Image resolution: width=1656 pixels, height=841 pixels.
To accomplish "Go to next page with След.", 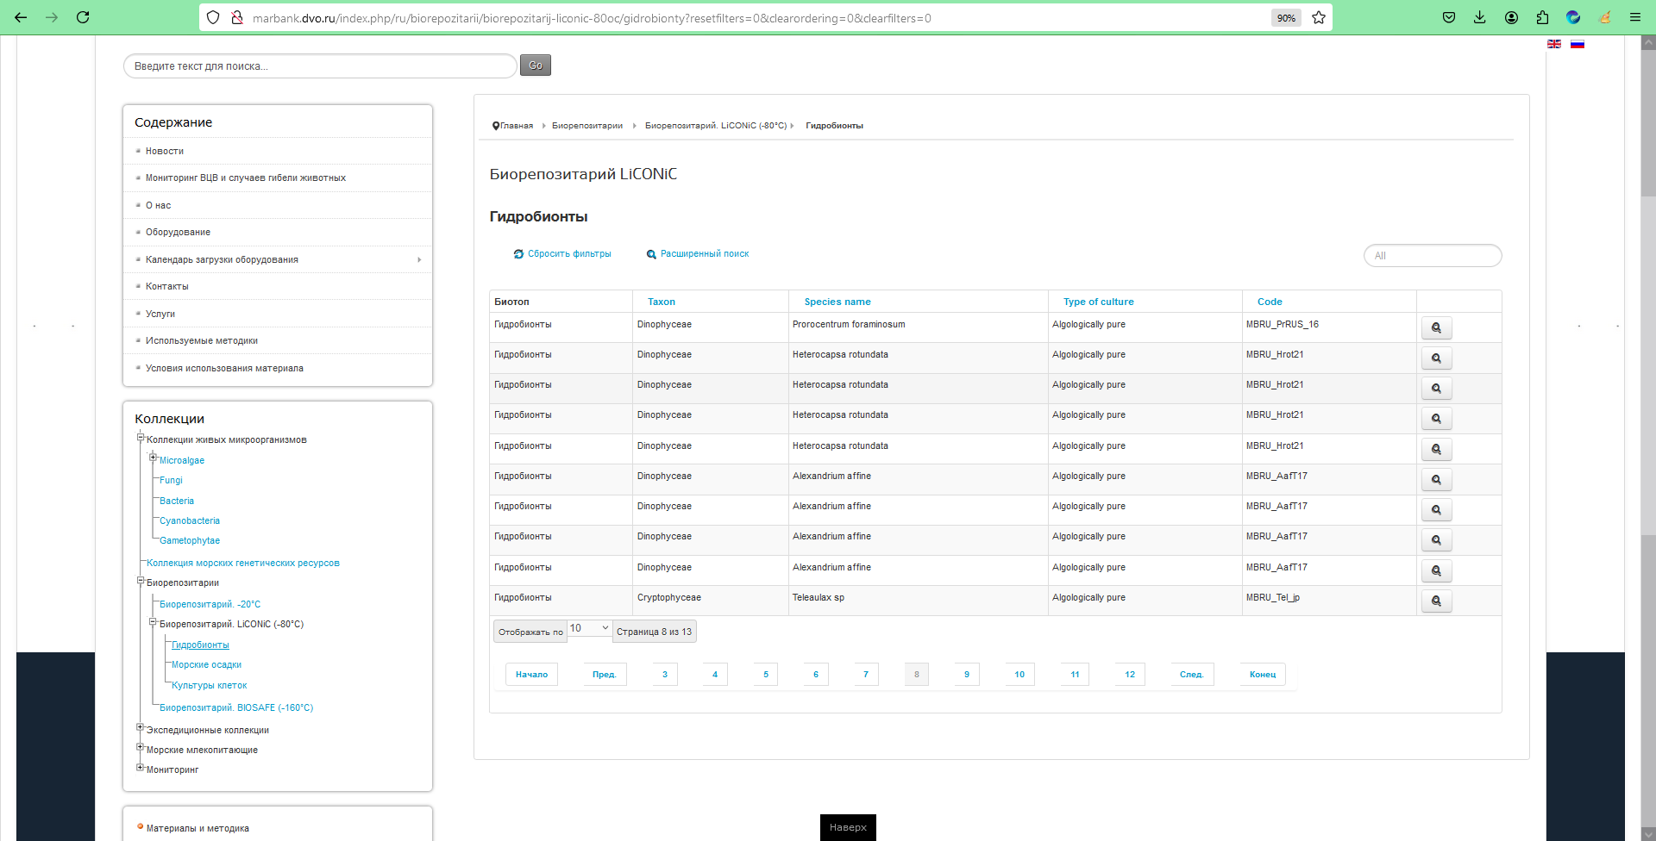I will (1192, 675).
